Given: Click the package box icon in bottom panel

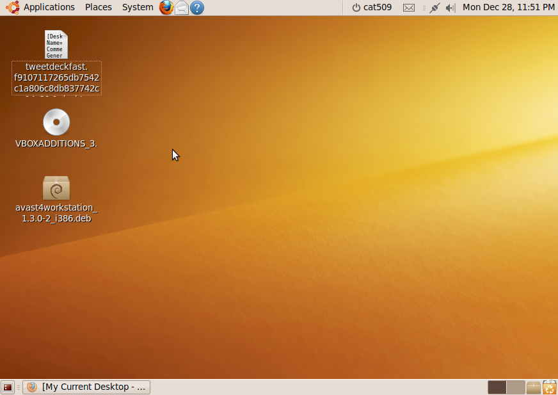Looking at the screenshot, I should [x=534, y=387].
